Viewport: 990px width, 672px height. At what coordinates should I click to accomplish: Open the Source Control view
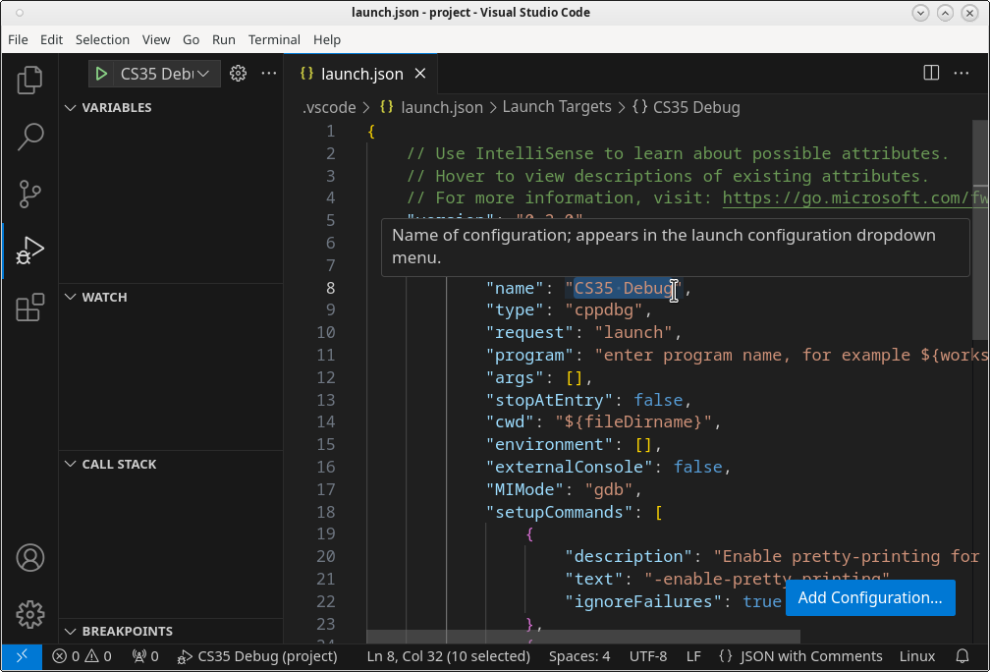(x=29, y=194)
